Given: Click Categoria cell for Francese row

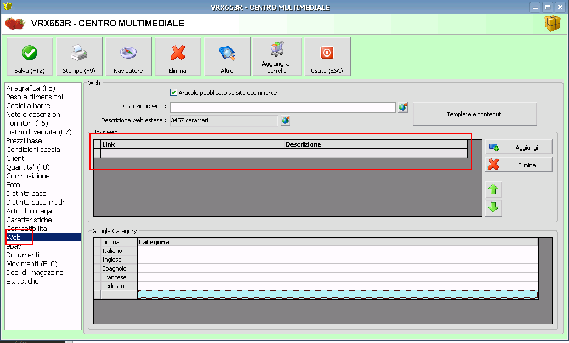Looking at the screenshot, I should click(x=337, y=277).
